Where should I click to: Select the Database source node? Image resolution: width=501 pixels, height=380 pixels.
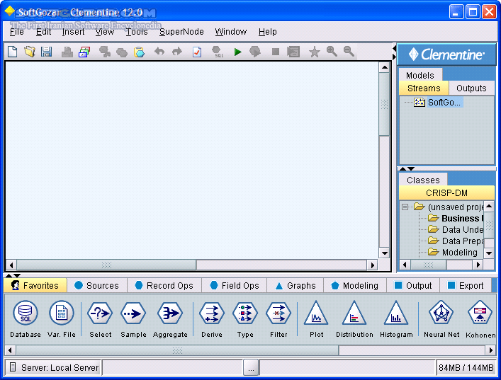point(26,318)
